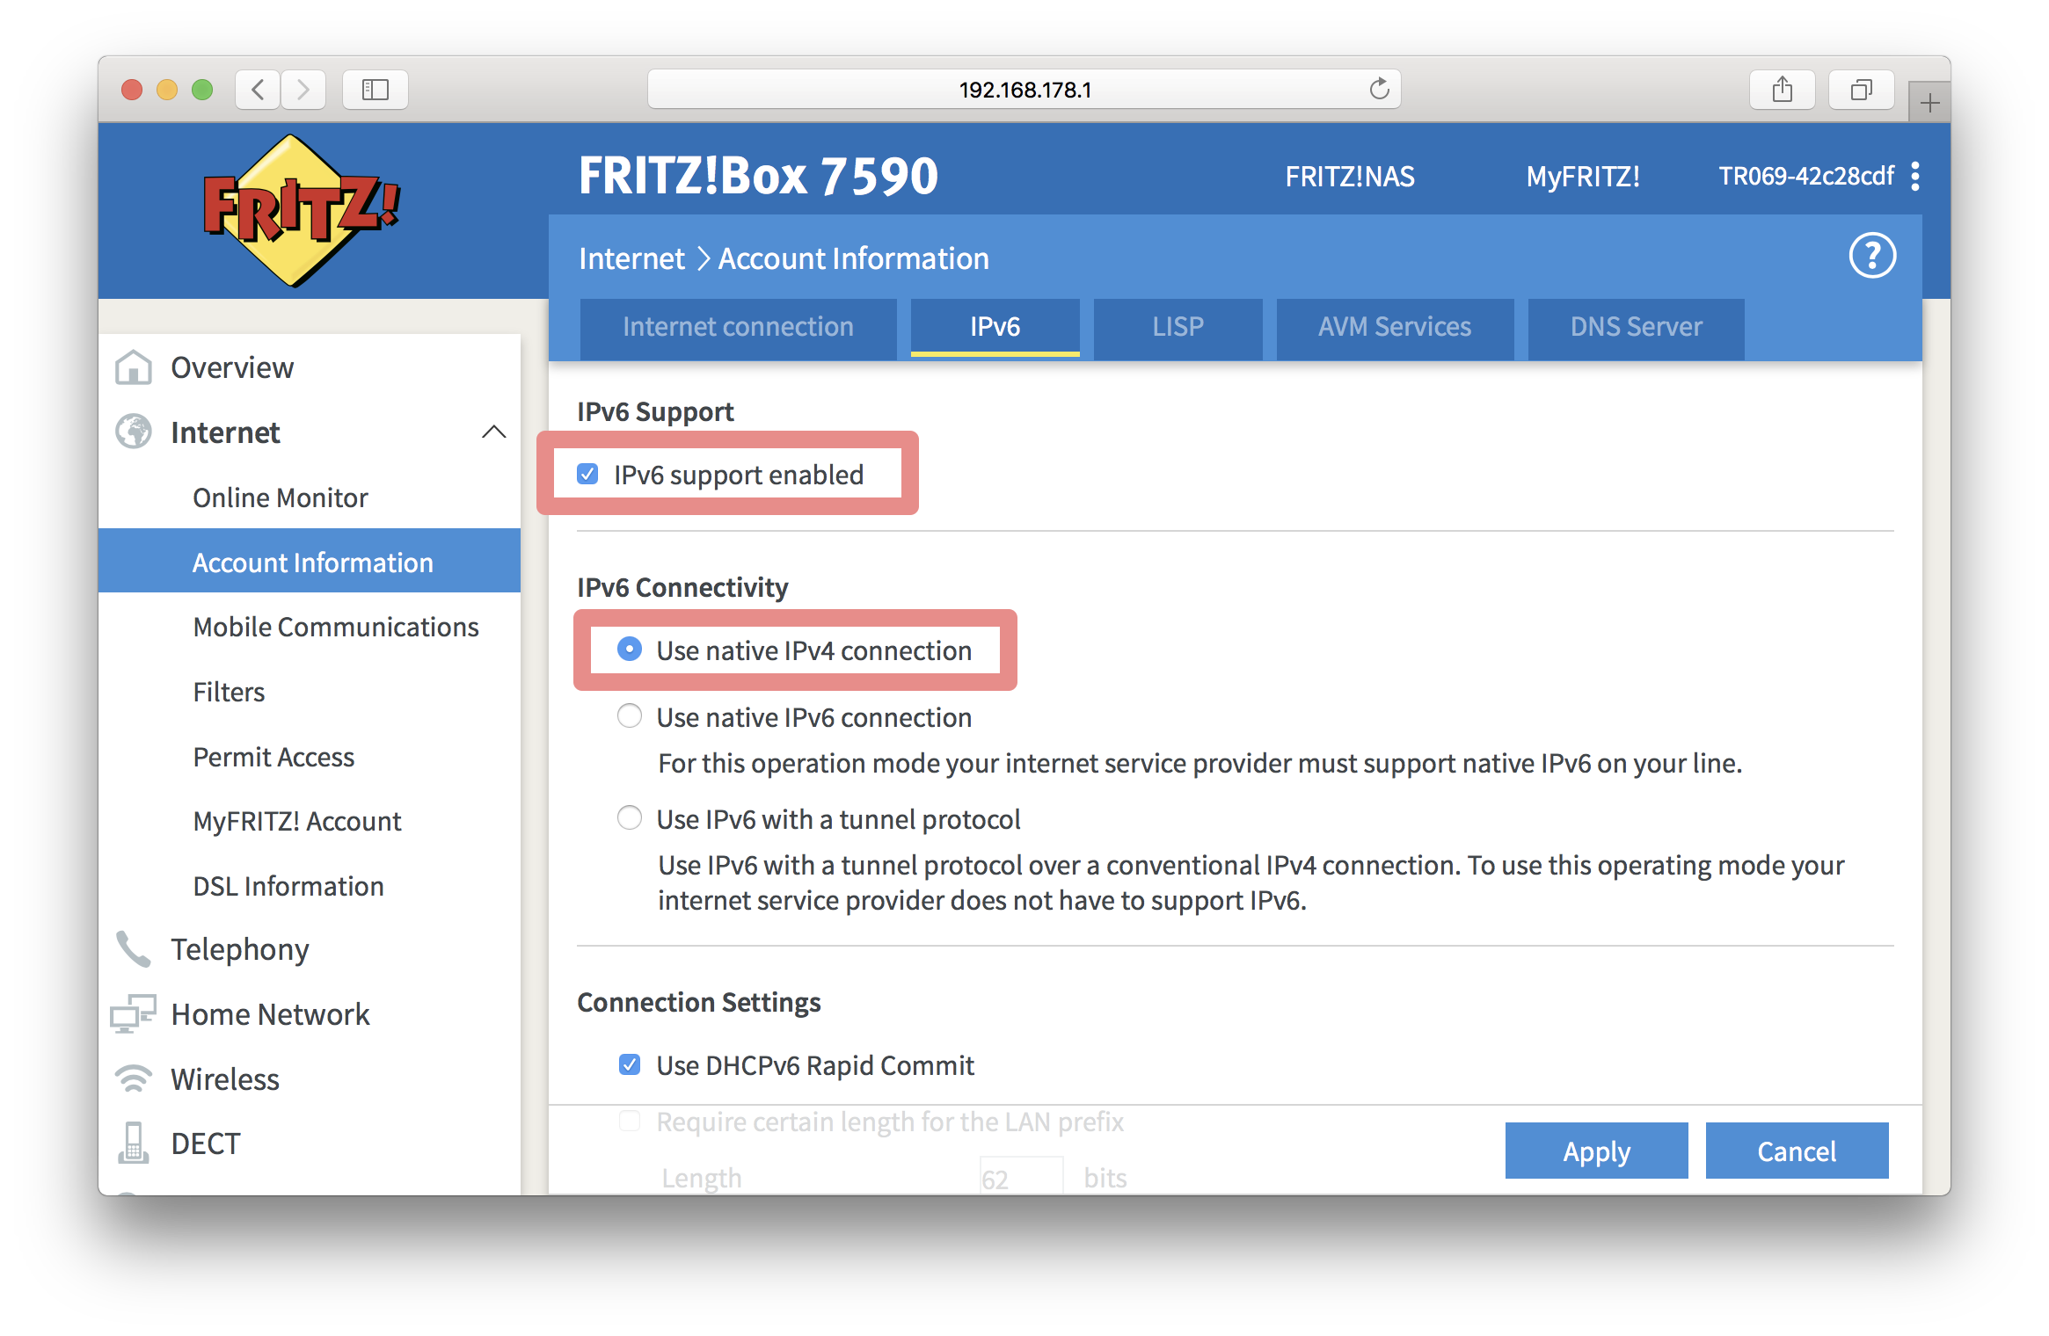
Task: Open the three-dot user menu
Action: tap(1915, 177)
